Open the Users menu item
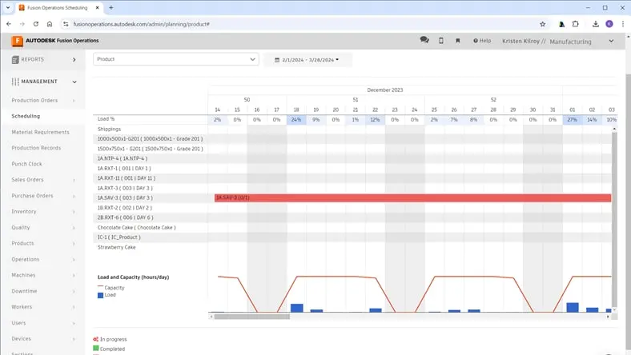The image size is (631, 355). pyautogui.click(x=18, y=323)
